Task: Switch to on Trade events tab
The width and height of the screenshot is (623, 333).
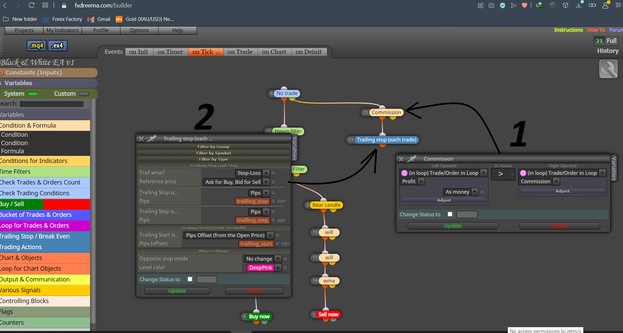Action: (240, 52)
